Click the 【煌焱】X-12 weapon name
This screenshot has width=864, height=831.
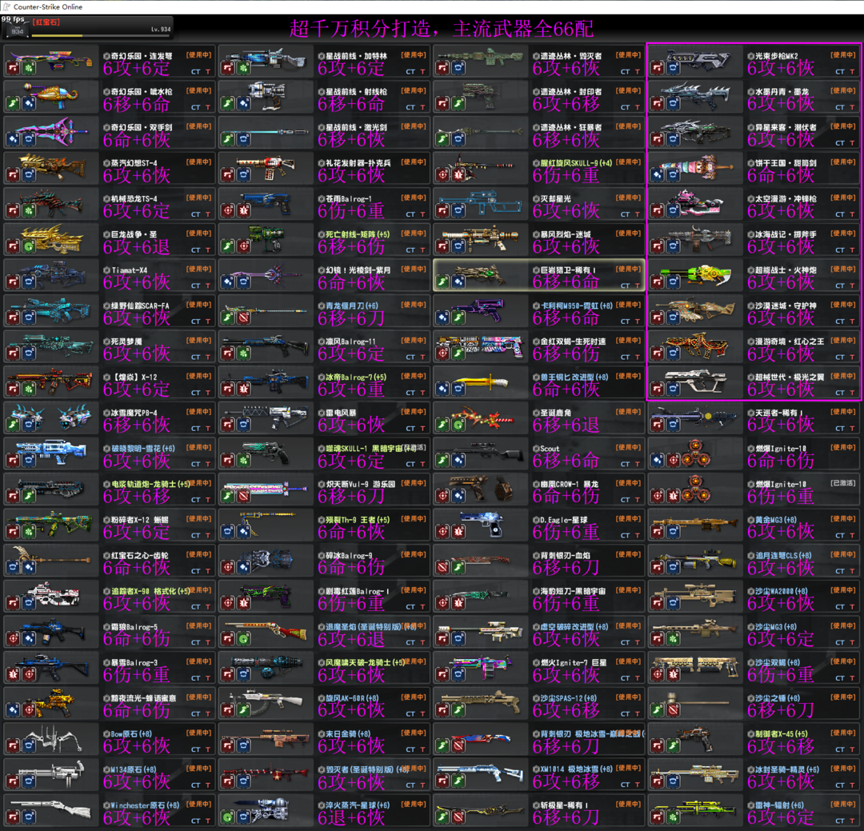tap(135, 378)
